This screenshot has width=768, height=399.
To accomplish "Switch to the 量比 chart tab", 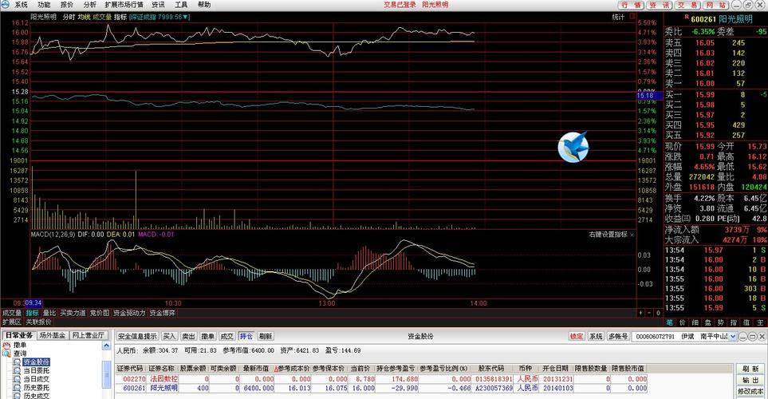I will pos(49,313).
